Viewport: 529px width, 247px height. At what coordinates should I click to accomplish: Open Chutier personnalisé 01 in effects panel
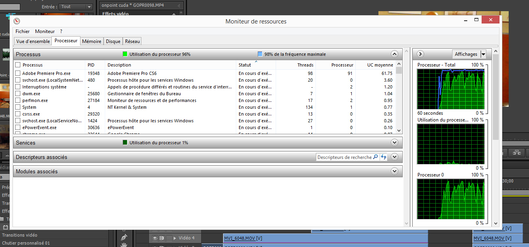[x=26, y=243]
